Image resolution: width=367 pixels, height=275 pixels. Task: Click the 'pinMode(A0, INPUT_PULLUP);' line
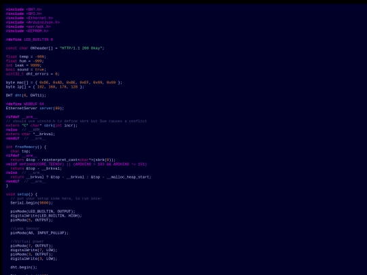(39, 233)
